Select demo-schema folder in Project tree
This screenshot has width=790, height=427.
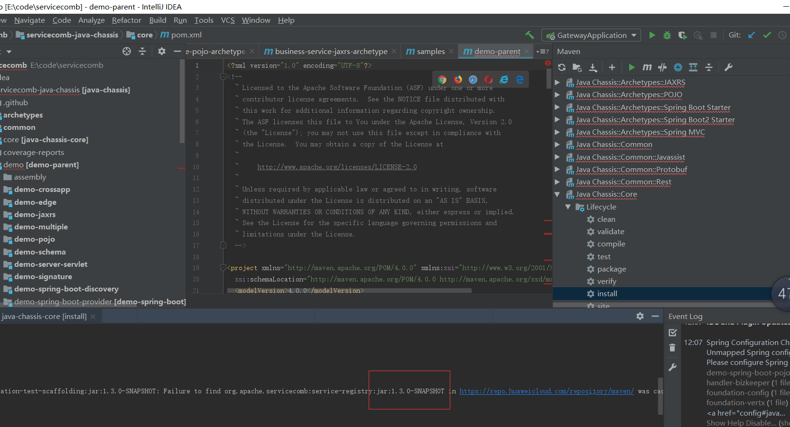tap(40, 252)
